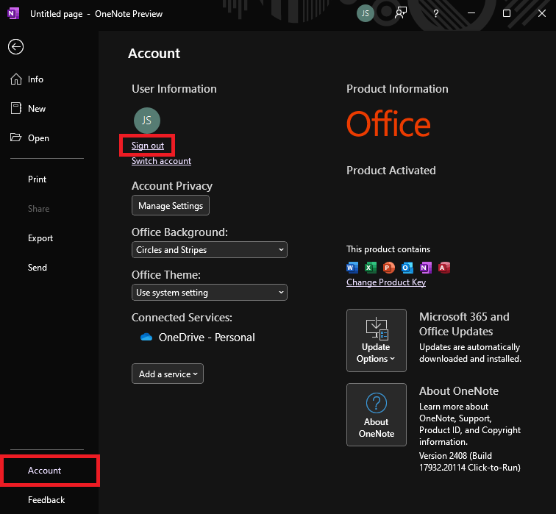
Task: Click the OneDrive cloud icon
Action: coord(146,338)
